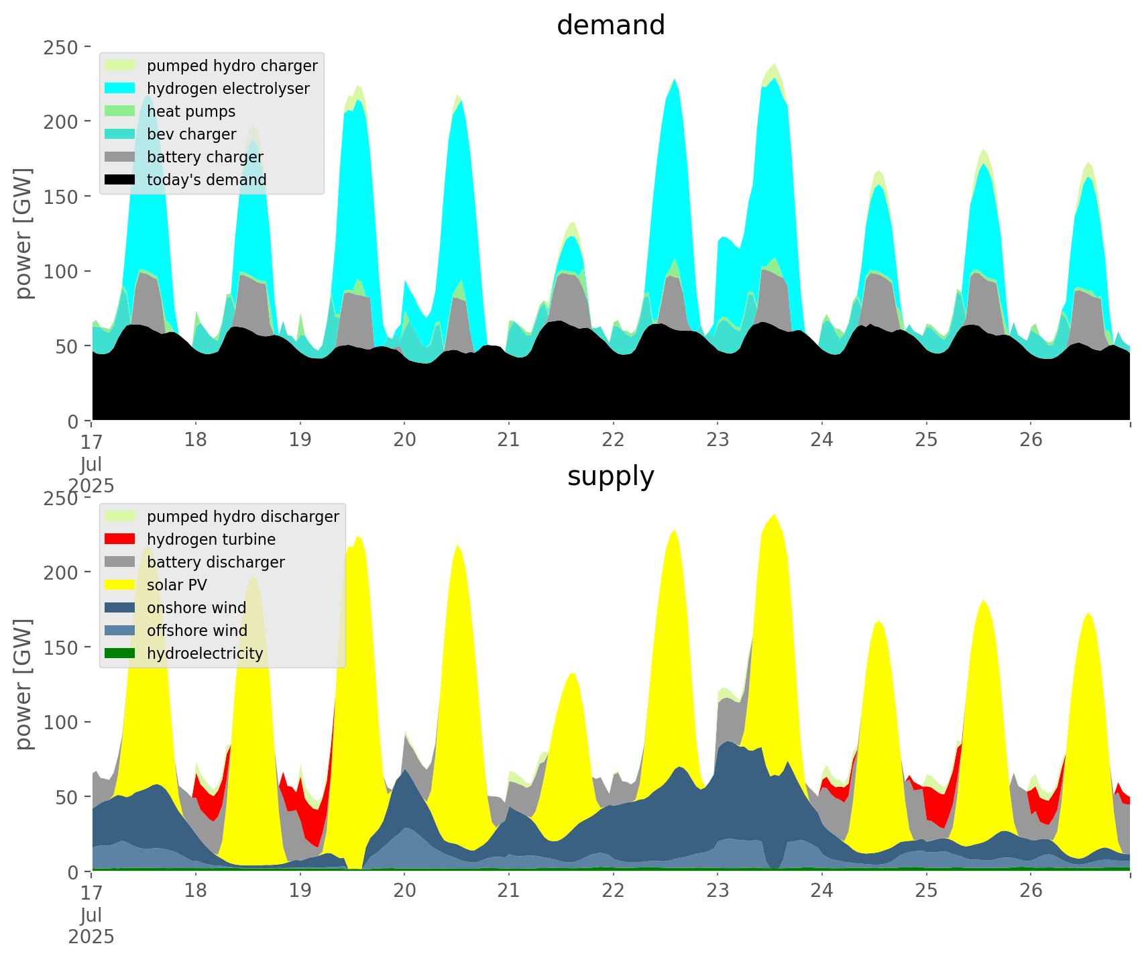Click the offshore wind legend swatch
The image size is (1144, 960).
121,631
